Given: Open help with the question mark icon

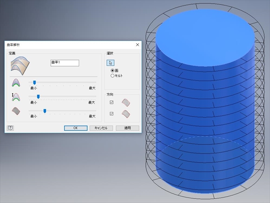Looking at the screenshot, I should click(11, 128).
